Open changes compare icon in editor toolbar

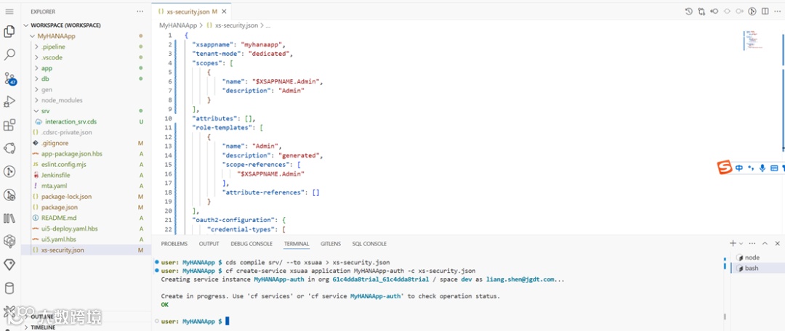pos(701,11)
